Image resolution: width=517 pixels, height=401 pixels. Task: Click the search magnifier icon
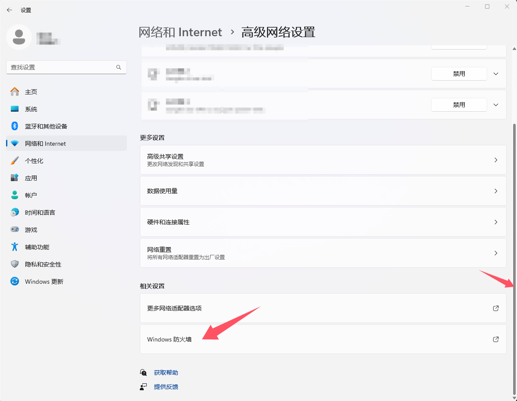119,67
